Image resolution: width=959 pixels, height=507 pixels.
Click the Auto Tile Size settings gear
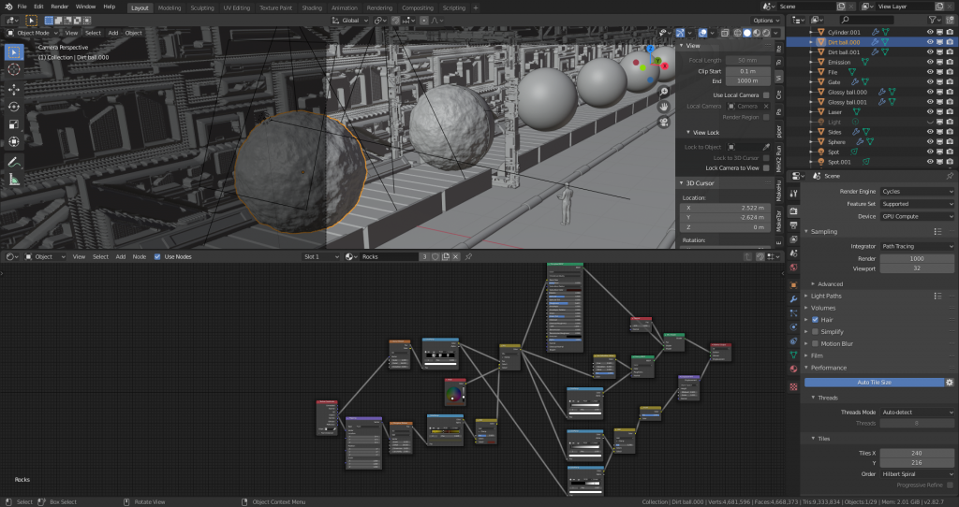(949, 383)
